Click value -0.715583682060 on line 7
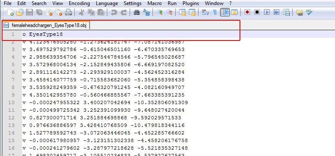The height and width of the screenshot is (156, 335). click(x=105, y=80)
